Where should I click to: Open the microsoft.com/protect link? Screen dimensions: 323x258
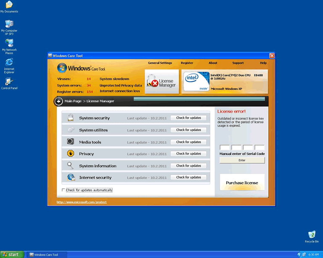tap(82, 202)
